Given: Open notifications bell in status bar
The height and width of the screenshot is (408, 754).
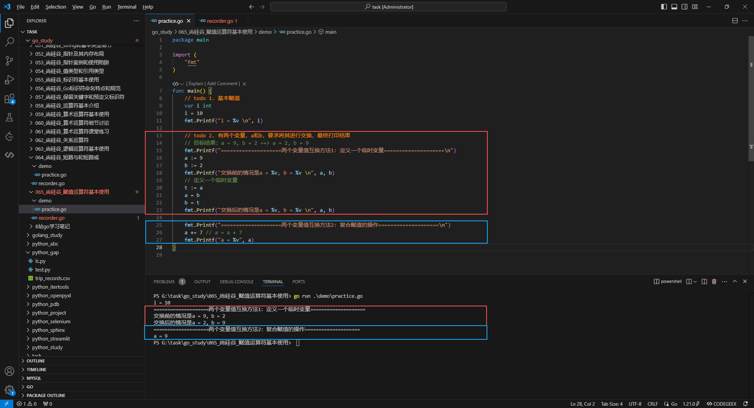Looking at the screenshot, I should [x=745, y=404].
